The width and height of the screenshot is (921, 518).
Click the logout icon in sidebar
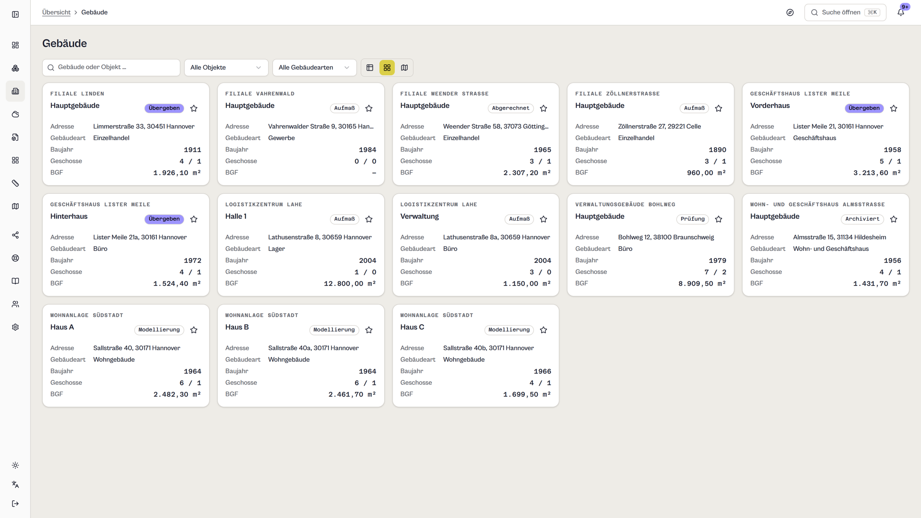pos(15,504)
